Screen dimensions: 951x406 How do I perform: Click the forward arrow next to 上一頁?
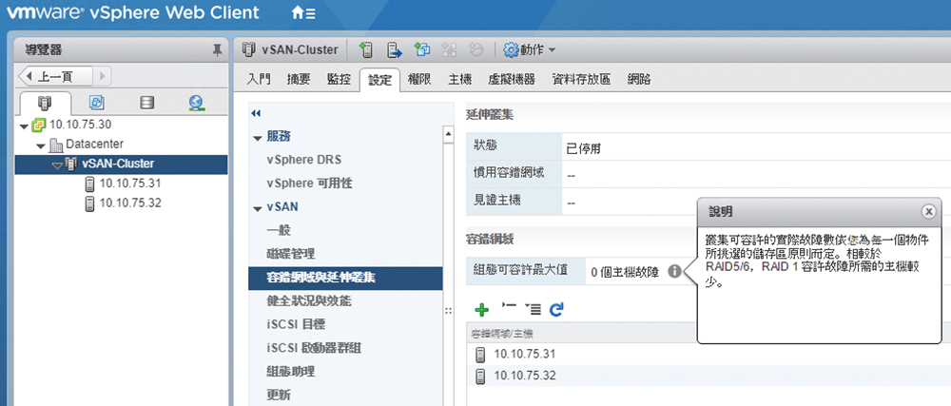(102, 76)
